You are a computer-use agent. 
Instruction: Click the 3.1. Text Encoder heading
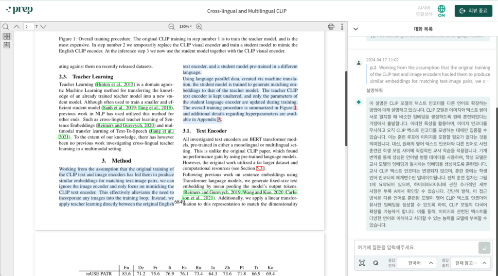point(205,131)
